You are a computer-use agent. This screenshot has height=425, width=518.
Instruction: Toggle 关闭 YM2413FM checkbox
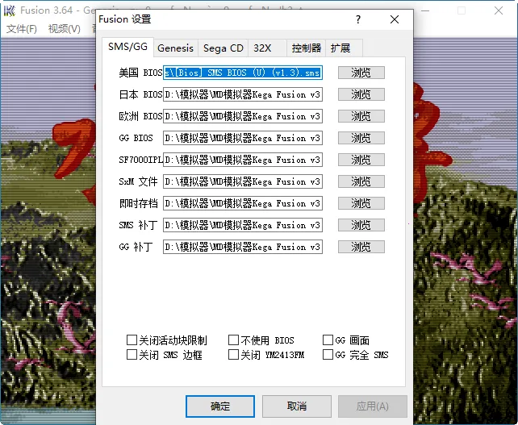pos(234,355)
